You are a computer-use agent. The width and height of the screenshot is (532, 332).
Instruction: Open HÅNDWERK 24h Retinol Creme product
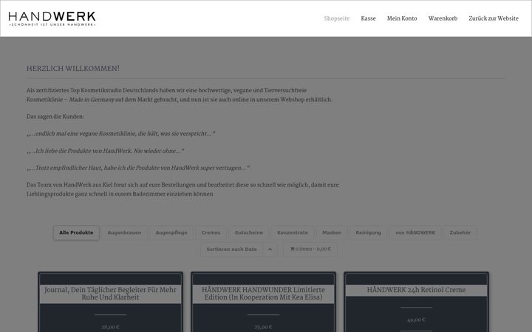pyautogui.click(x=416, y=290)
